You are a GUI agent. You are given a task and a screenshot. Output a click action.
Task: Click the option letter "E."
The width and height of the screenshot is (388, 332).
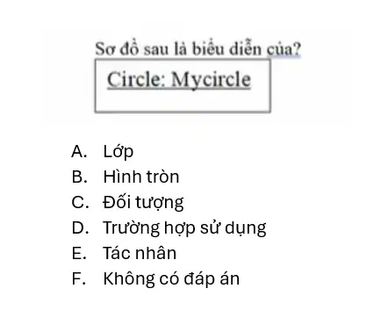pos(79,253)
